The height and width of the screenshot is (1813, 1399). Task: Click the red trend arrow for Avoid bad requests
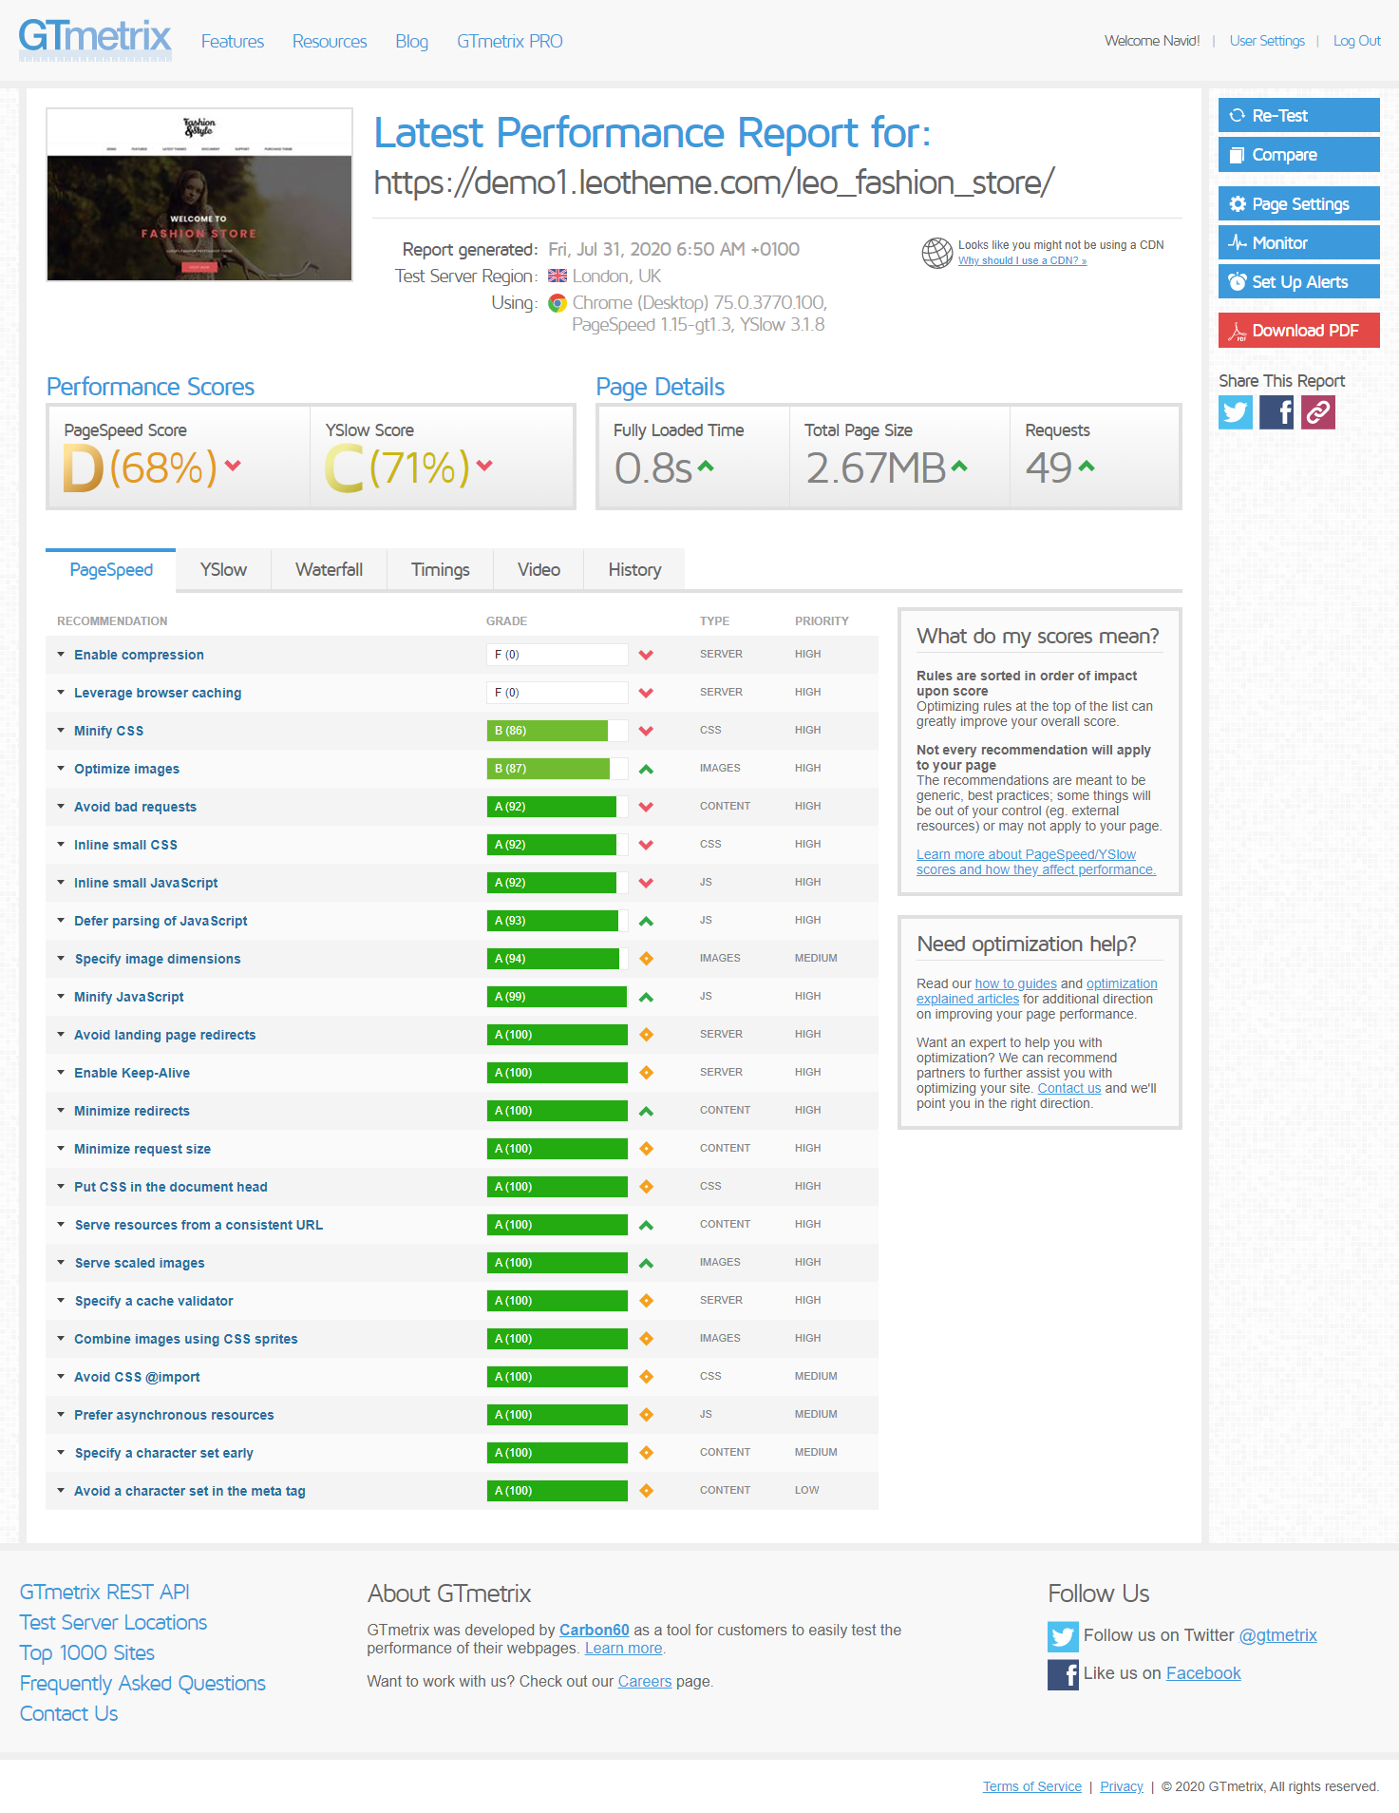[x=646, y=807]
